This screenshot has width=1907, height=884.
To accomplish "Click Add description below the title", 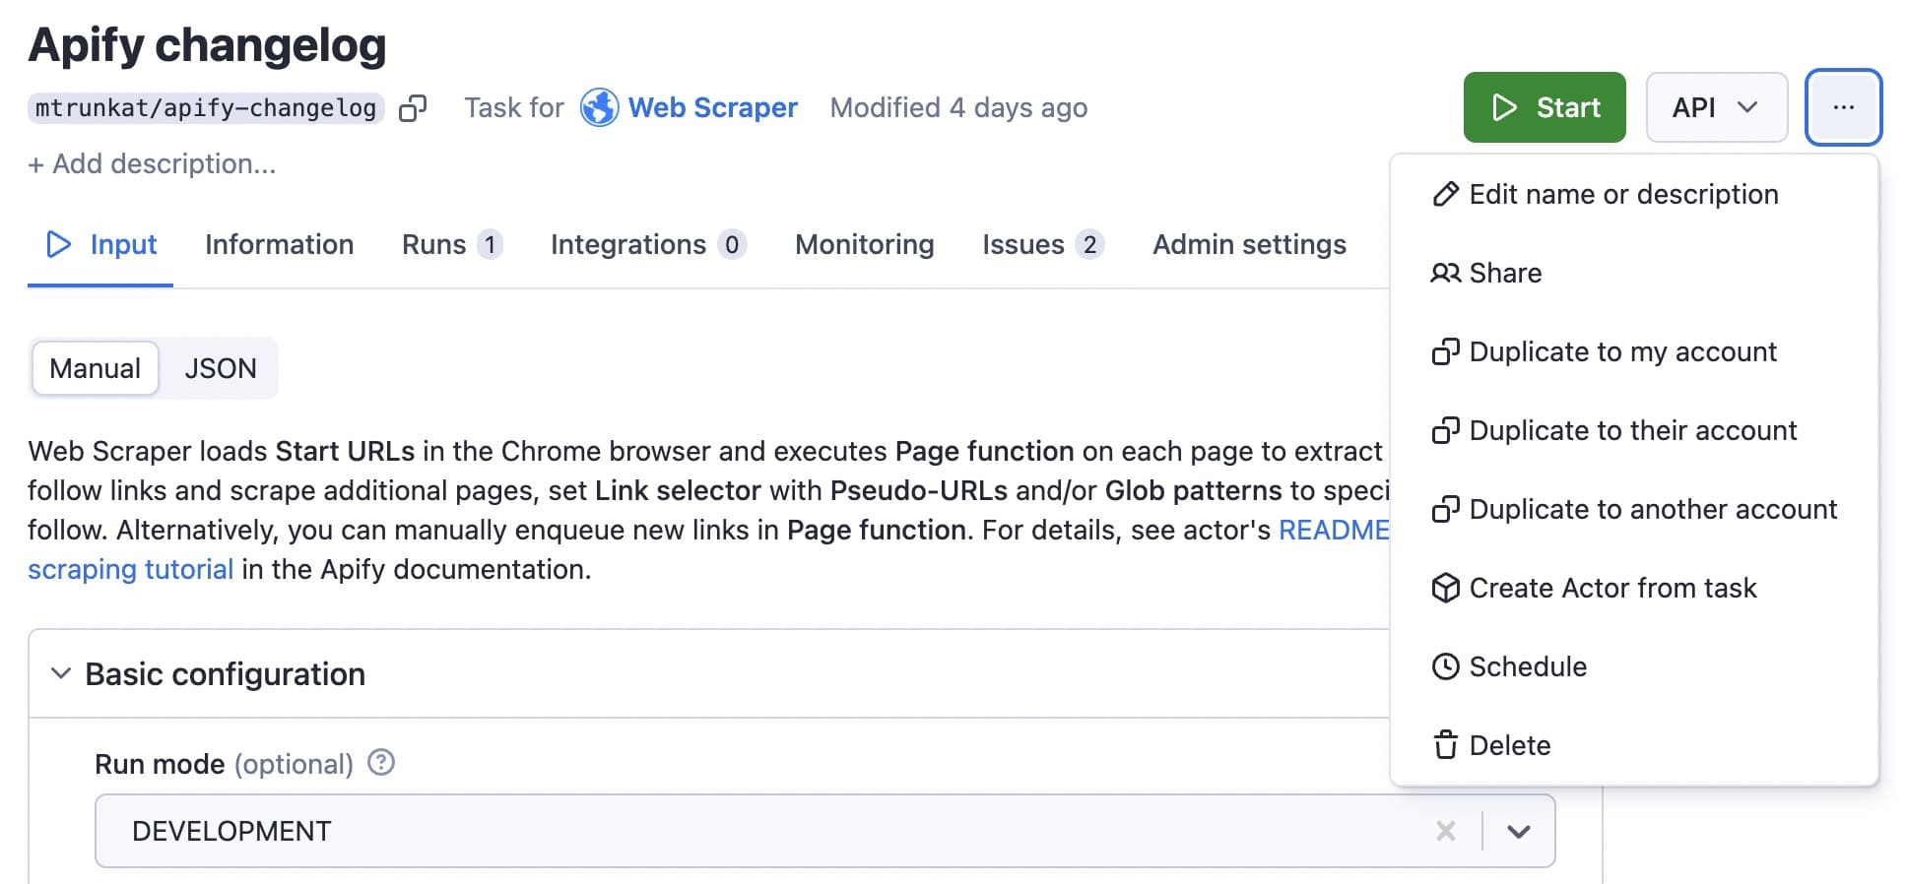I will tap(153, 163).
